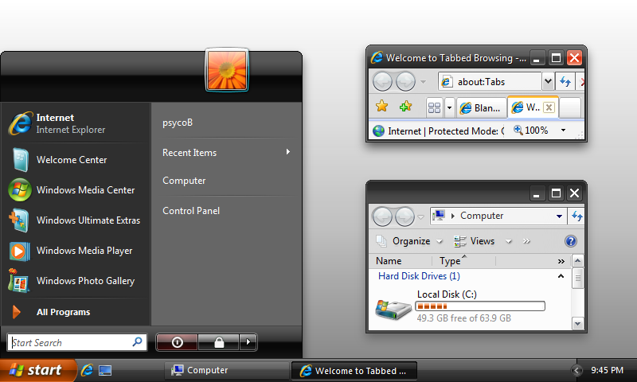Click Internet Explorer back button
The image size is (637, 382).
pyautogui.click(x=382, y=82)
